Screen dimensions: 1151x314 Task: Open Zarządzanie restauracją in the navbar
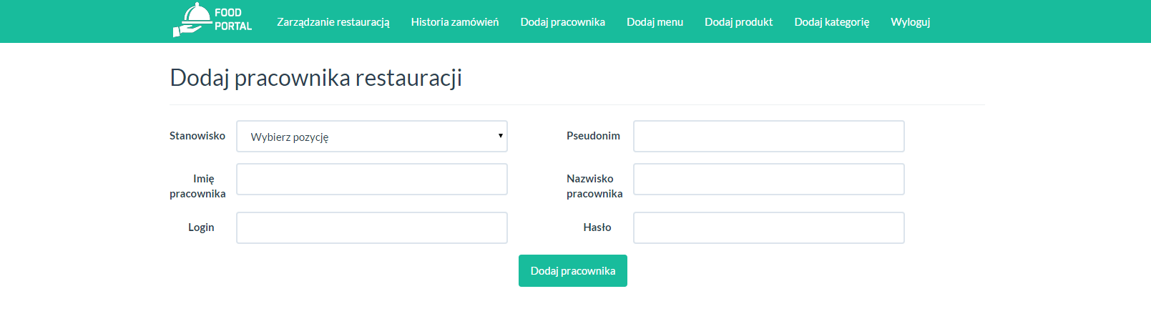pyautogui.click(x=333, y=22)
